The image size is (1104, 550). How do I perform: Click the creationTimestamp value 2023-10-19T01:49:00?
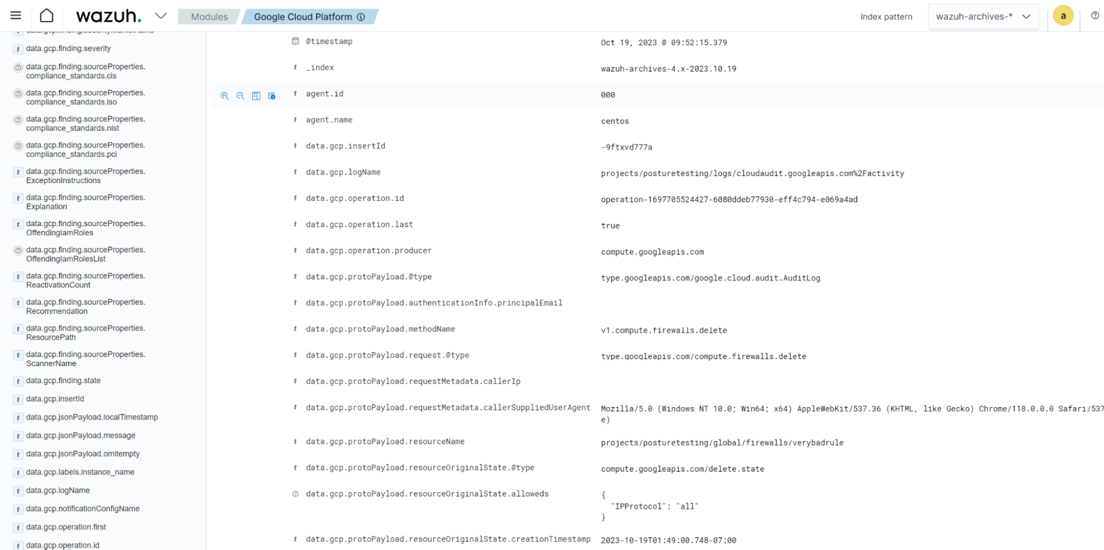[x=668, y=541]
